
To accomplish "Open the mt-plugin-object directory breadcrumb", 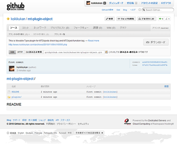I will (x=20, y=79).
